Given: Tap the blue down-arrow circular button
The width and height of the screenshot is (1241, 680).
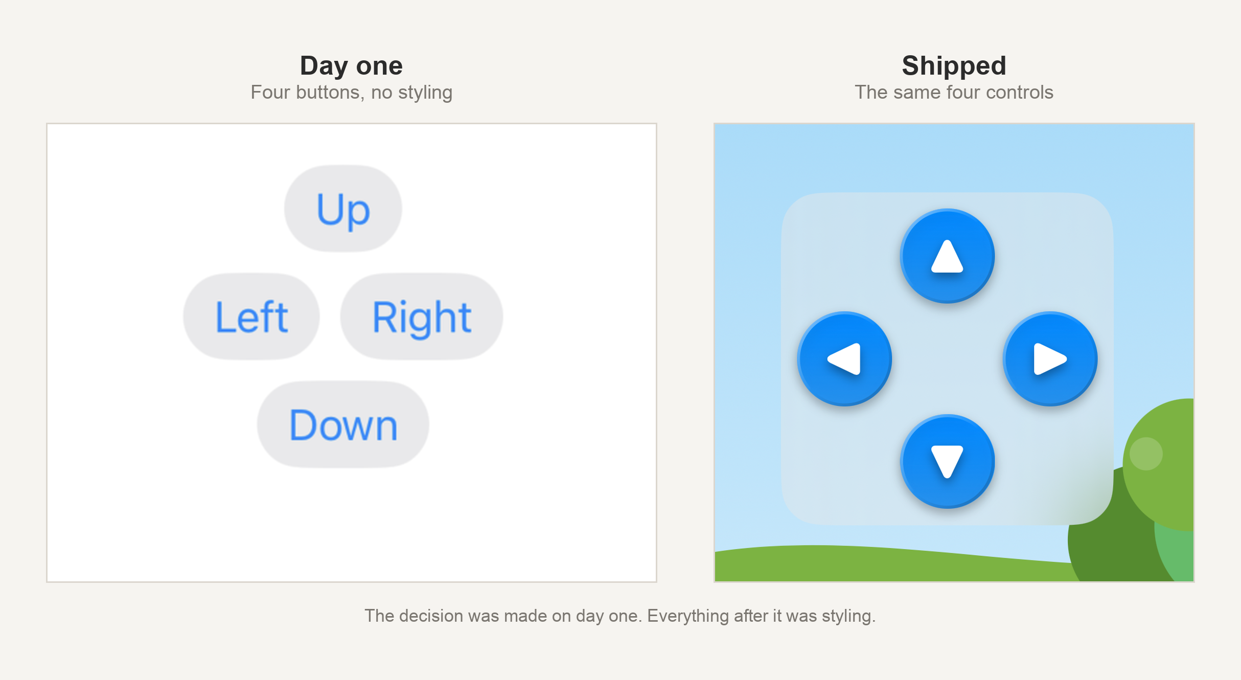Looking at the screenshot, I should pos(947,461).
